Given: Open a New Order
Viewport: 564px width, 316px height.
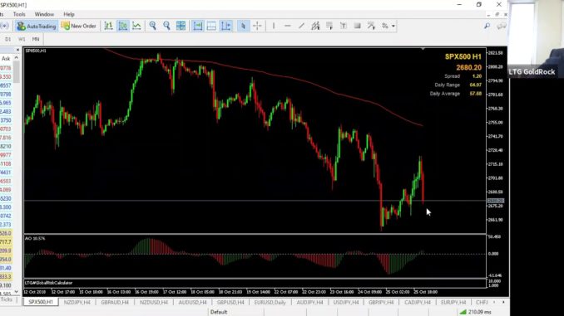Looking at the screenshot, I should (x=79, y=26).
